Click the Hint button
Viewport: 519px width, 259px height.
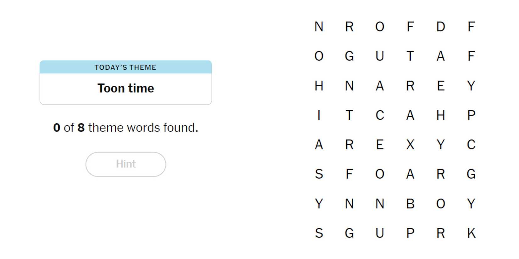click(126, 164)
